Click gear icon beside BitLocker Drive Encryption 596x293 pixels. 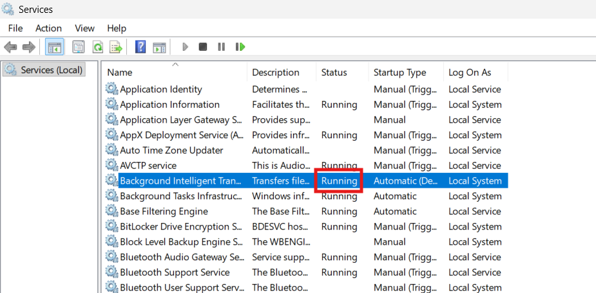tap(111, 227)
